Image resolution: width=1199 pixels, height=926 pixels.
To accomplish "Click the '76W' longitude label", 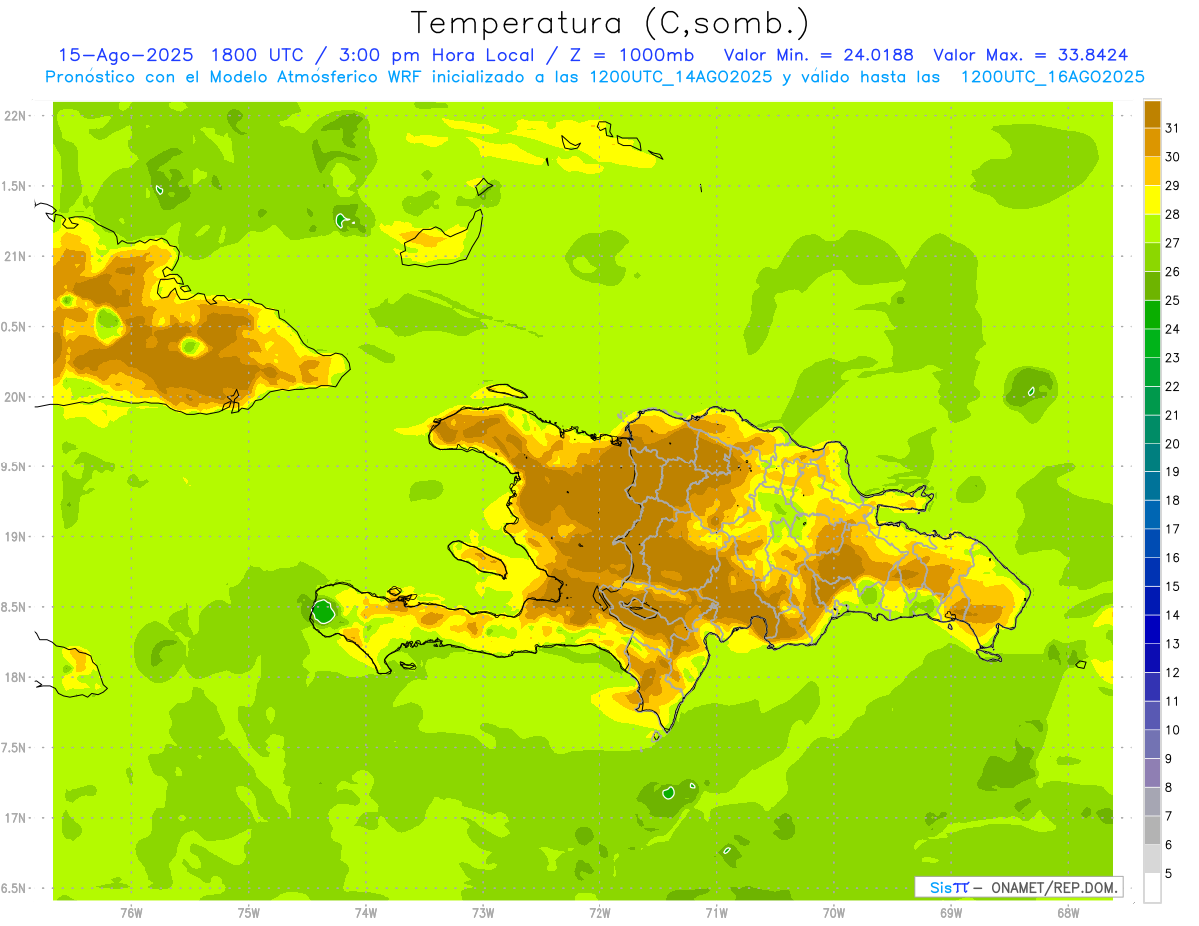I will (x=131, y=913).
